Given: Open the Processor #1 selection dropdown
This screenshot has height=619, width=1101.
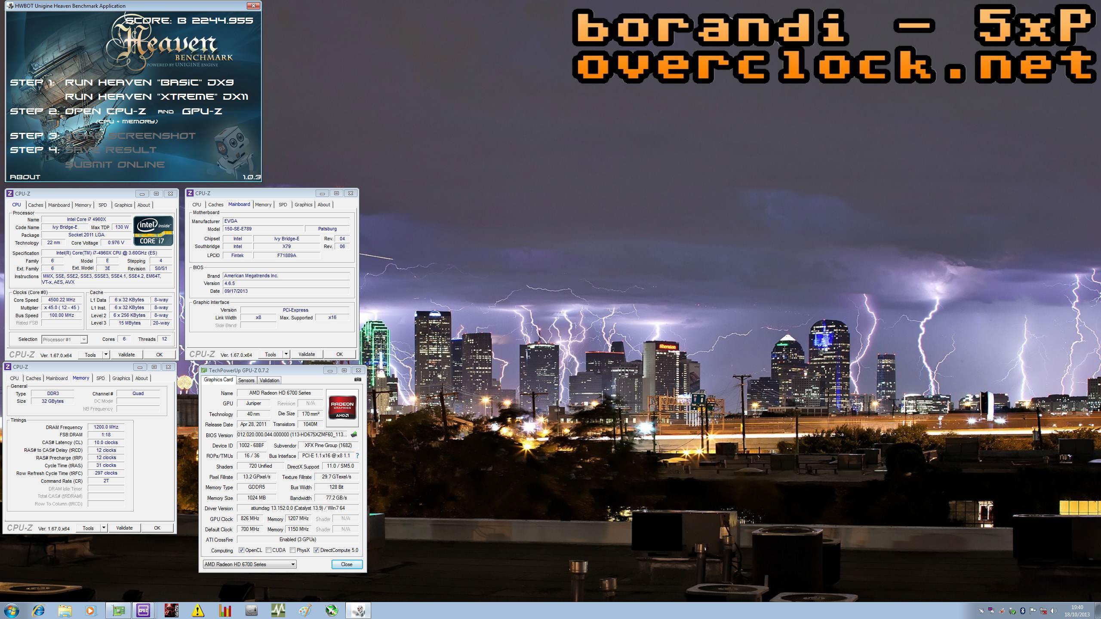Looking at the screenshot, I should coord(65,340).
